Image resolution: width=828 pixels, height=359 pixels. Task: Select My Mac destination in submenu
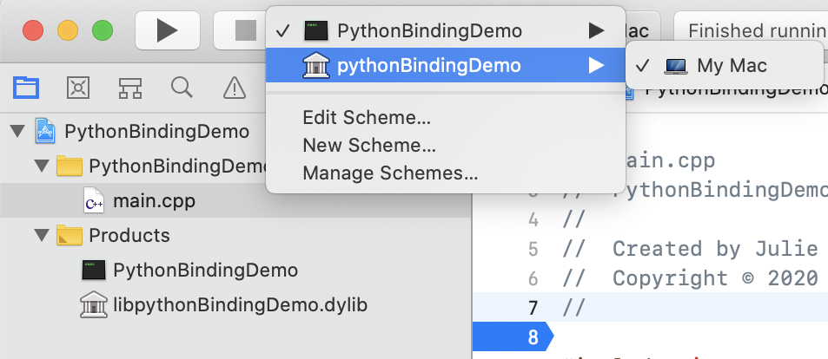724,66
